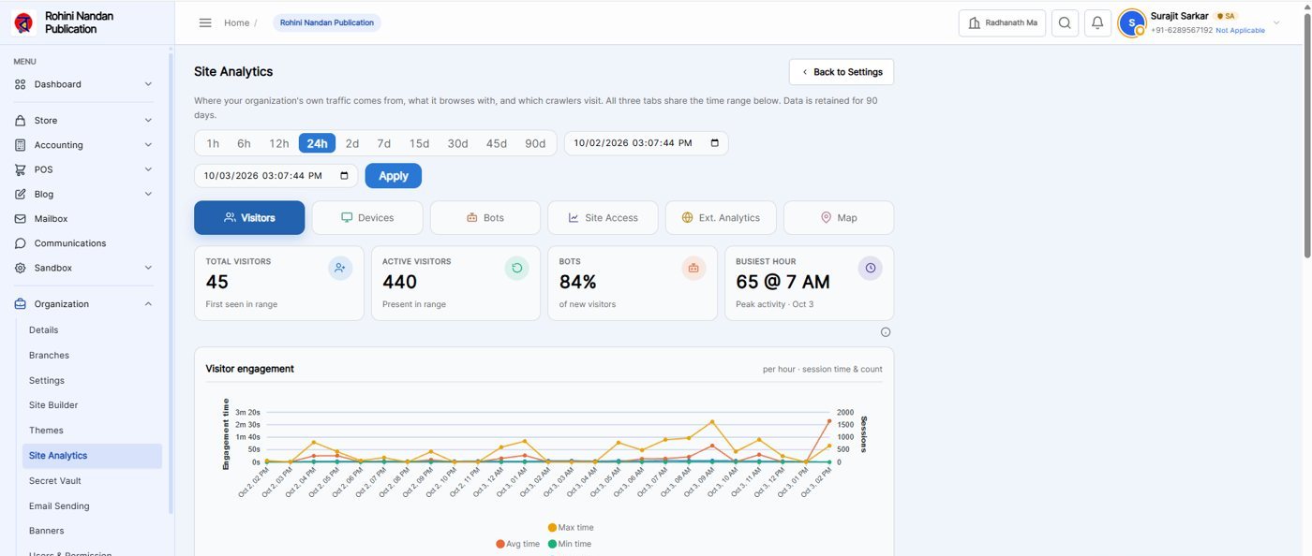Click calendar icon in end date field
This screenshot has height=556, width=1312.
pos(345,175)
